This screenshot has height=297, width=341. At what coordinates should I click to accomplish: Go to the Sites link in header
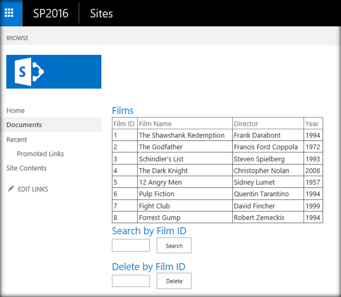101,14
